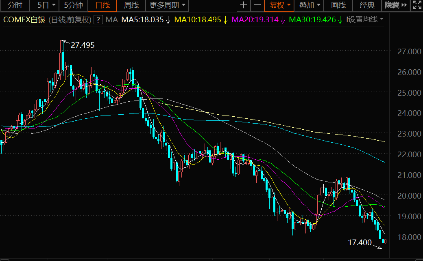Toggle the 画线 drawing tool mode
The image size is (423, 261).
(338, 5)
